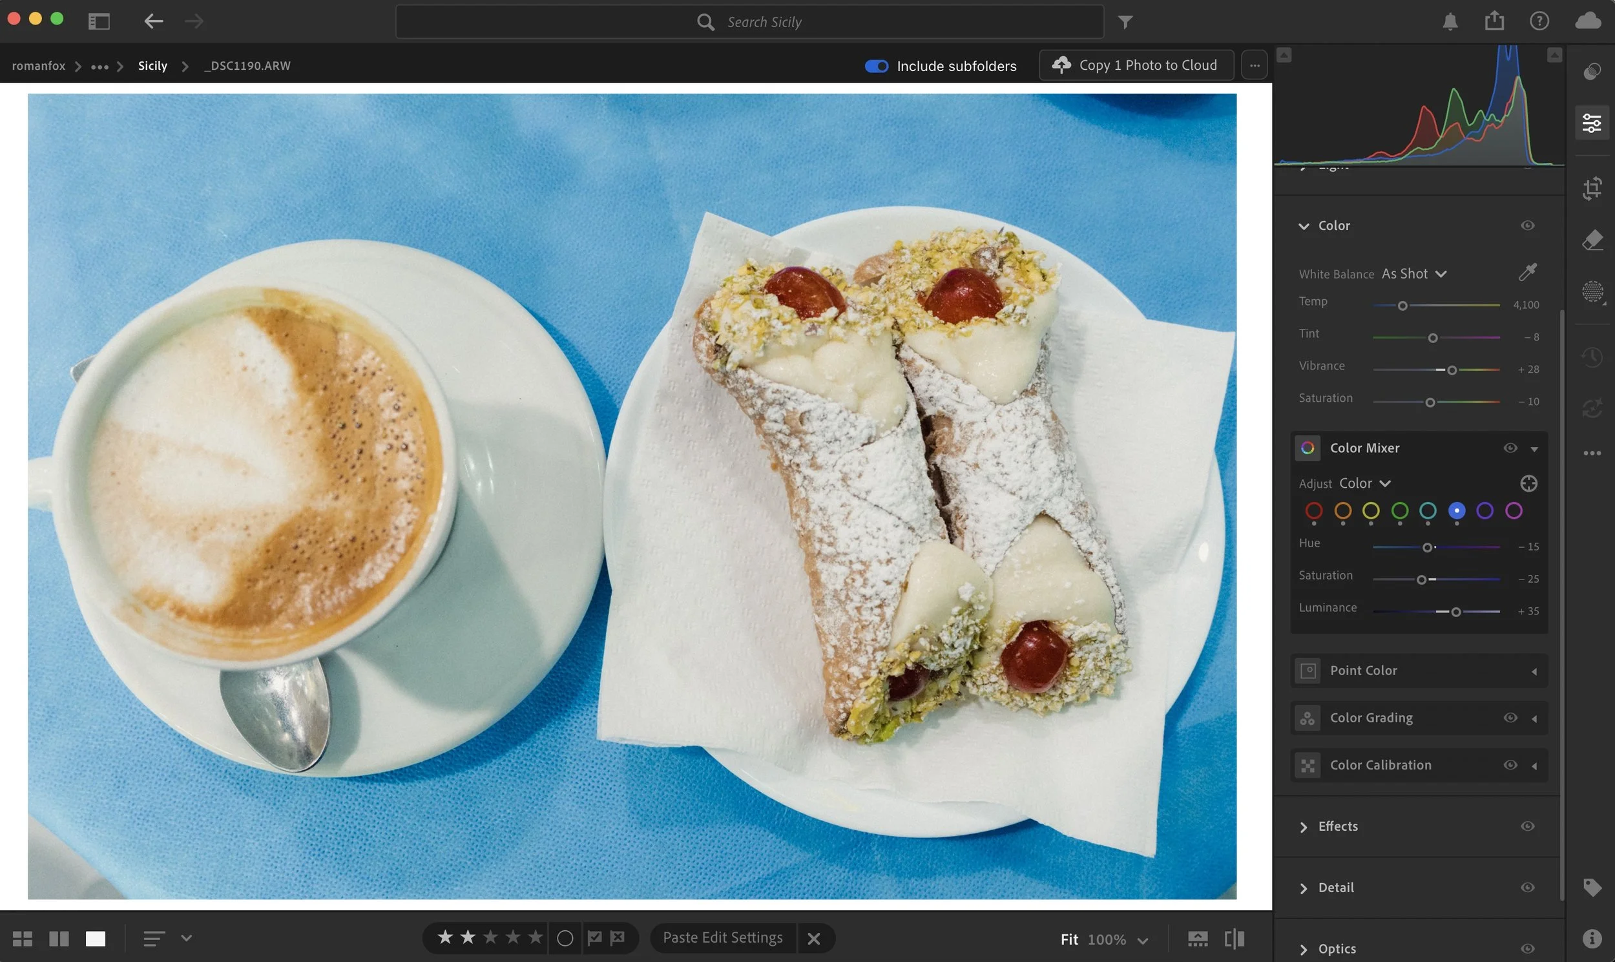Open the White Balance As Shot dropdown
1615x962 pixels.
(1413, 273)
